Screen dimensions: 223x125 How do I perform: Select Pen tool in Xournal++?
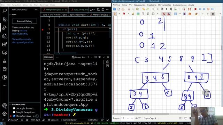pos(115,14)
